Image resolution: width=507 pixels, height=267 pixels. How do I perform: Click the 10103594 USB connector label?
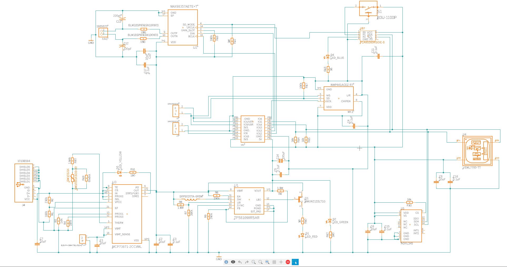tap(24, 161)
